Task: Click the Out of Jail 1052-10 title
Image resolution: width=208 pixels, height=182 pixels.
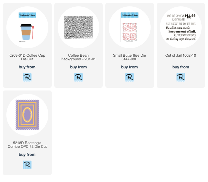Action: [180, 55]
